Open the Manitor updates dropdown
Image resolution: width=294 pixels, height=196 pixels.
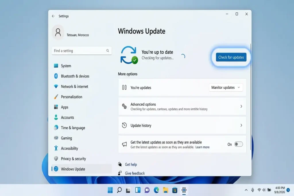point(226,87)
